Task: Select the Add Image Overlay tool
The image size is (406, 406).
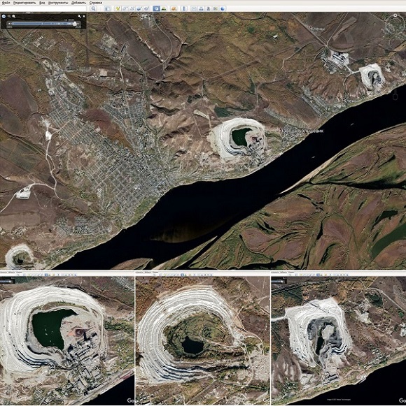Action: (139, 9)
